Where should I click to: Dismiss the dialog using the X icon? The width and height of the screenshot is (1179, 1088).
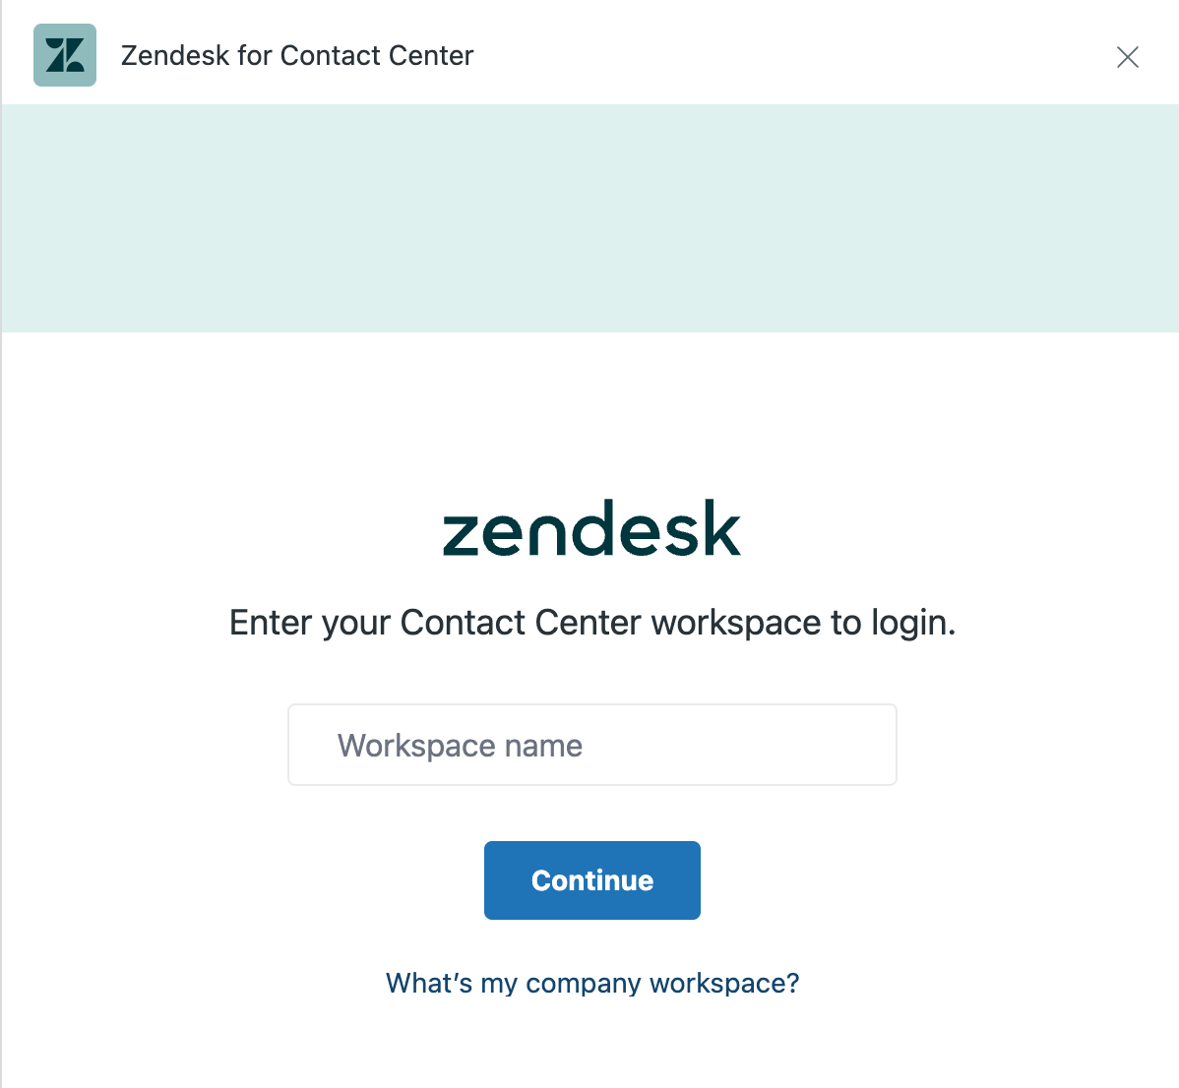pyautogui.click(x=1128, y=57)
